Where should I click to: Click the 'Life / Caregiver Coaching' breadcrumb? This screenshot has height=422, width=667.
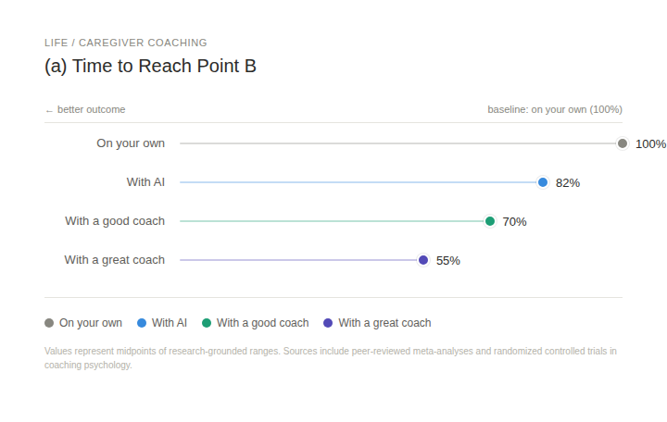pyautogui.click(x=126, y=43)
